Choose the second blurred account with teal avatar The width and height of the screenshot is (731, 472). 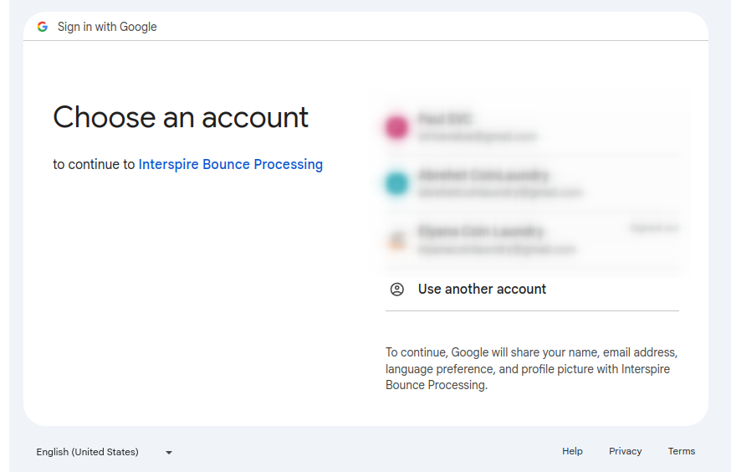[532, 183]
